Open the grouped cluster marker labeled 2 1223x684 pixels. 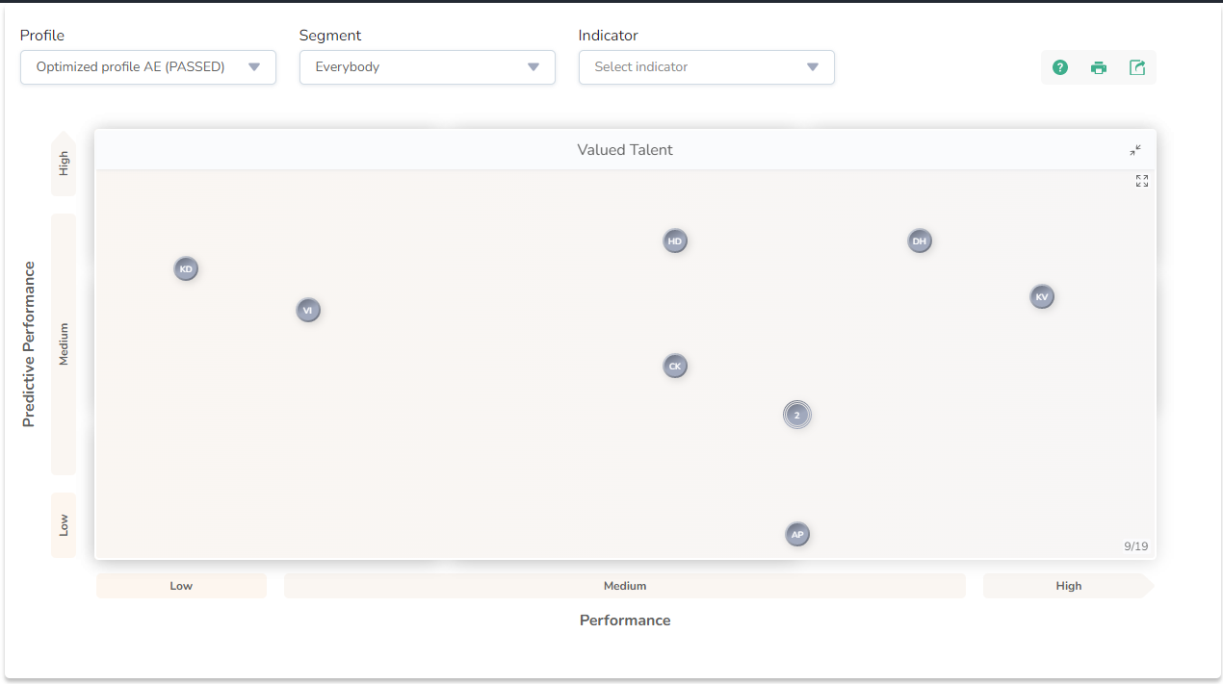pyautogui.click(x=797, y=416)
